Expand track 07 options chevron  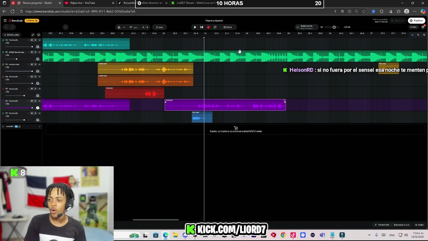(x=39, y=113)
